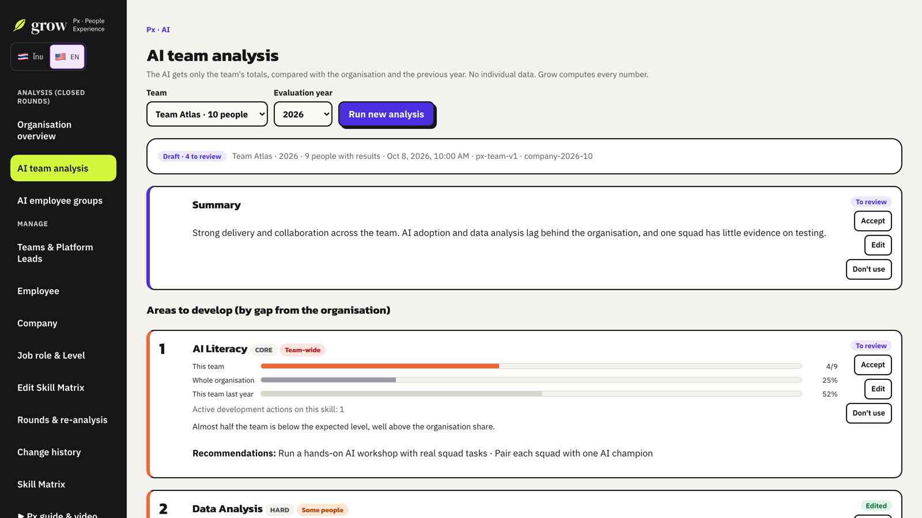Open the Evaluation year 2026 dropdown
Screen dimensions: 922x518
click(x=303, y=114)
